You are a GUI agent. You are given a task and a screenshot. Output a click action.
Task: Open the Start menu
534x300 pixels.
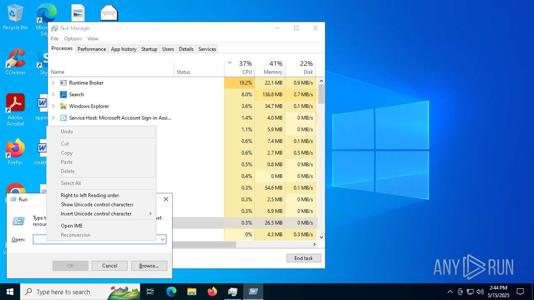(10, 292)
